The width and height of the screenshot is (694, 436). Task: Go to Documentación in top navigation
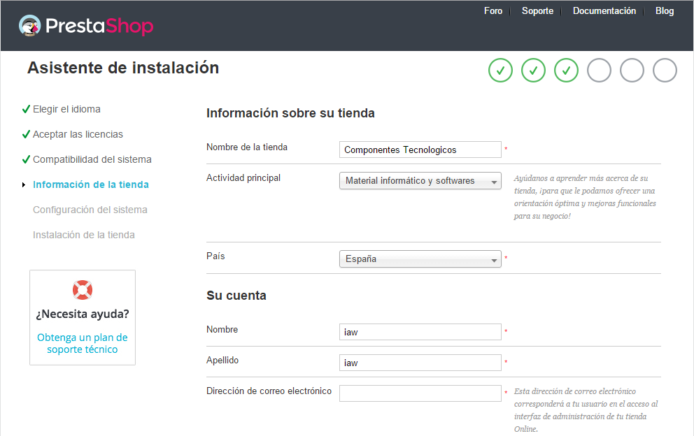click(x=604, y=11)
